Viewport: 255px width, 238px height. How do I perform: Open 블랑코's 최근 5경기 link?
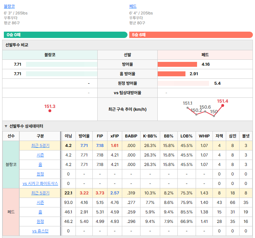click(x=40, y=146)
